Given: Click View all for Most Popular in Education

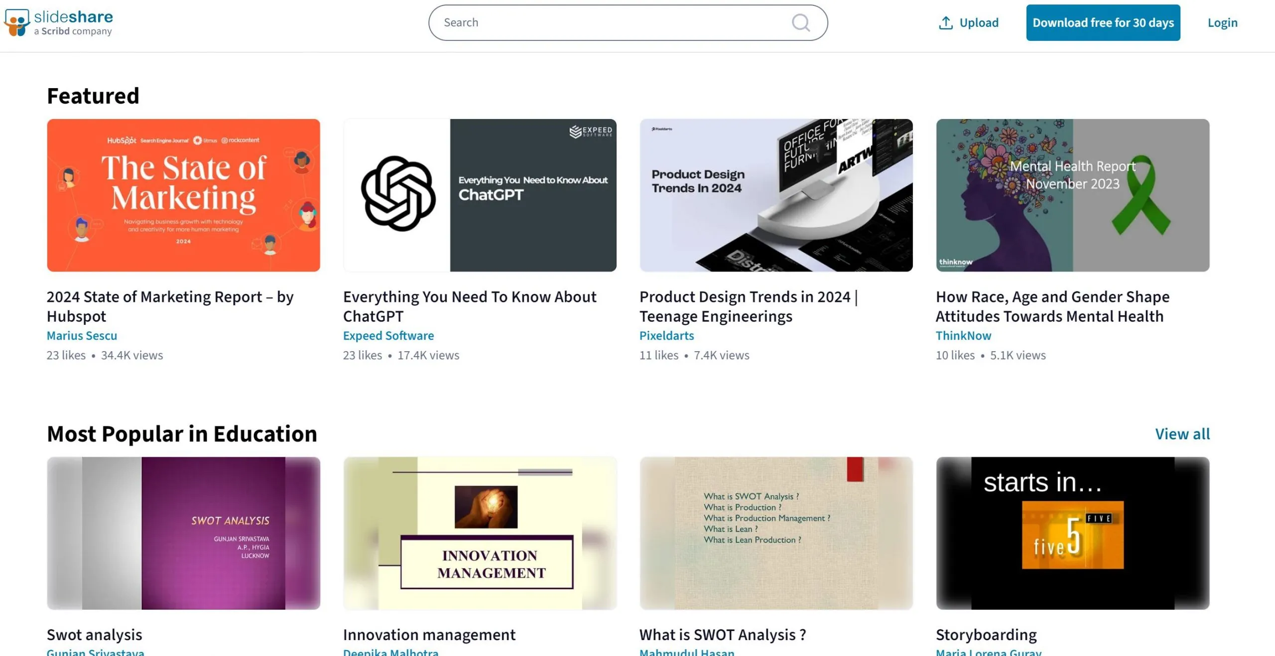Looking at the screenshot, I should click(x=1182, y=434).
